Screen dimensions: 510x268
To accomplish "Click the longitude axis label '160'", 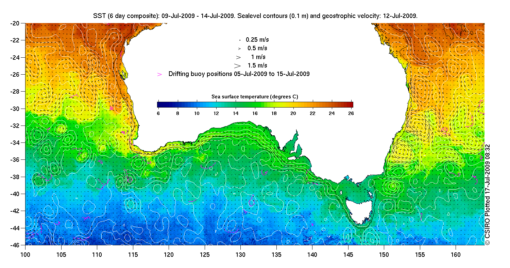I will coord(456,254).
